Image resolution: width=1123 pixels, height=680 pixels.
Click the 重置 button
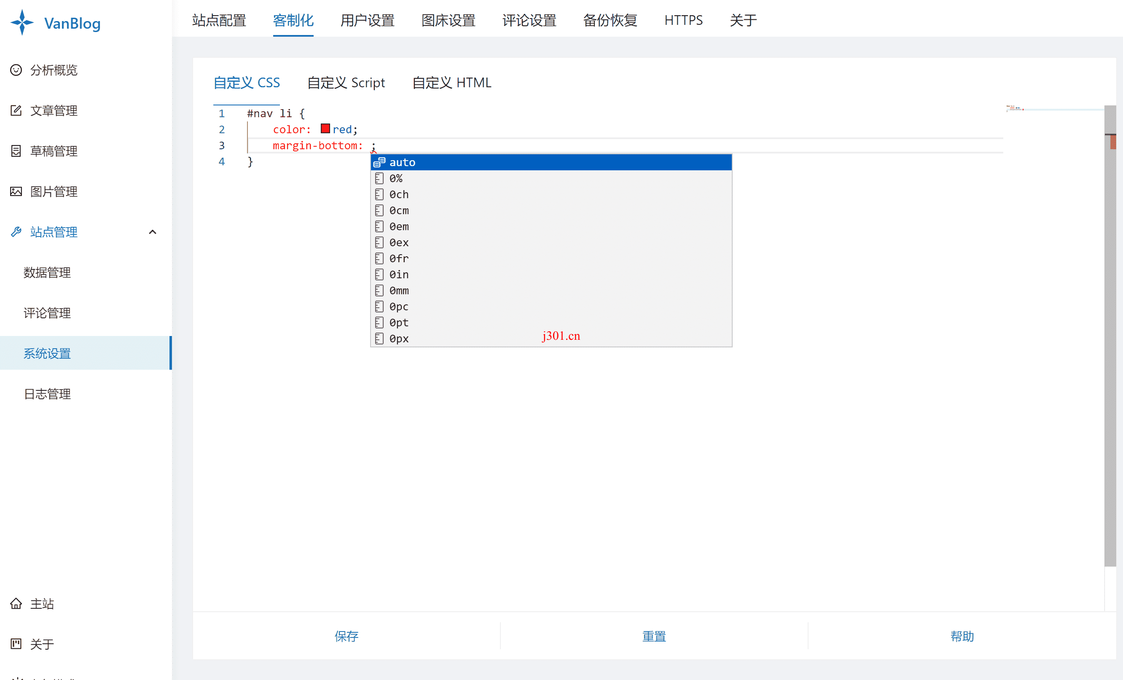(655, 636)
